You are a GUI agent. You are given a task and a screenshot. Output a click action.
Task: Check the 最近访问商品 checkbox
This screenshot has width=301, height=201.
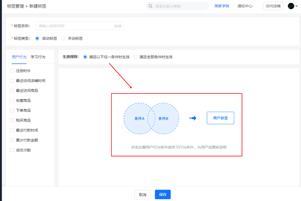(x=12, y=90)
